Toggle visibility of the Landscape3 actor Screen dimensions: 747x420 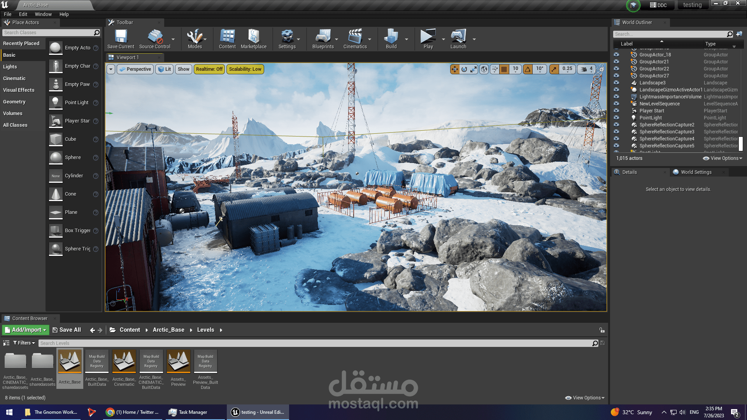(616, 83)
